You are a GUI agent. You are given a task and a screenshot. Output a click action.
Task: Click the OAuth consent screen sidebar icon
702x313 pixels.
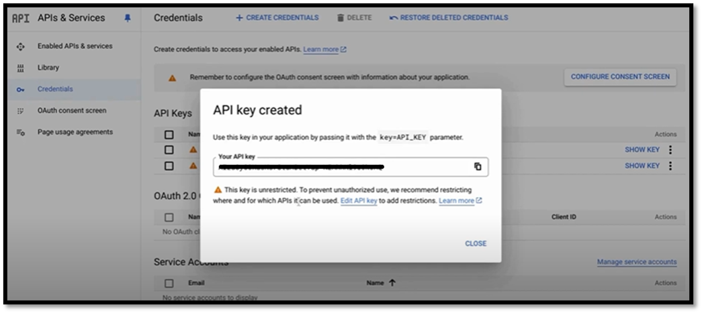click(x=20, y=111)
